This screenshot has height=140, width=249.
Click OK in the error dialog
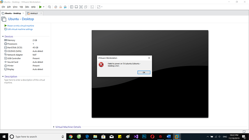click(x=144, y=73)
